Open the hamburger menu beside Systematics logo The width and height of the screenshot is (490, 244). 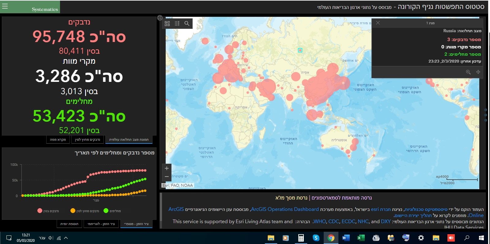click(x=5, y=6)
